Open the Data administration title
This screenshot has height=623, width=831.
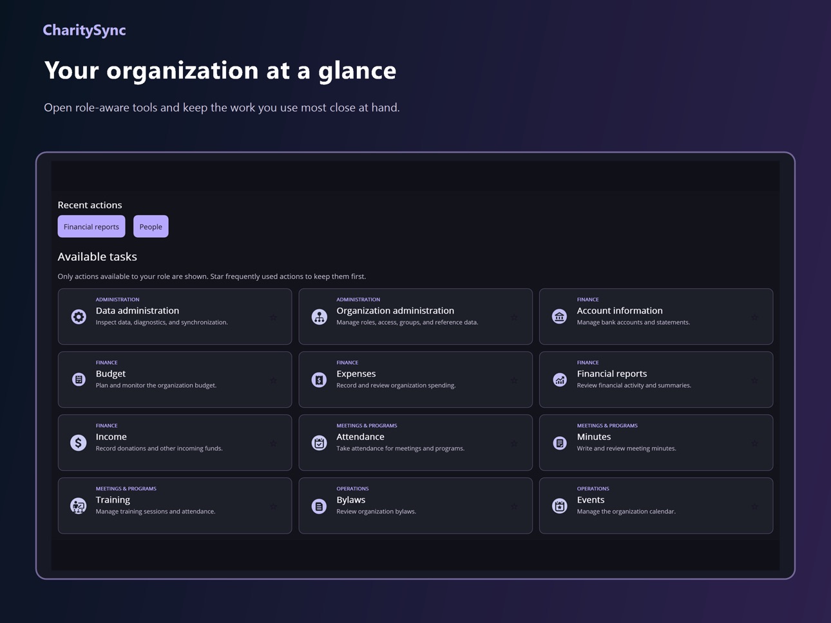[137, 311]
